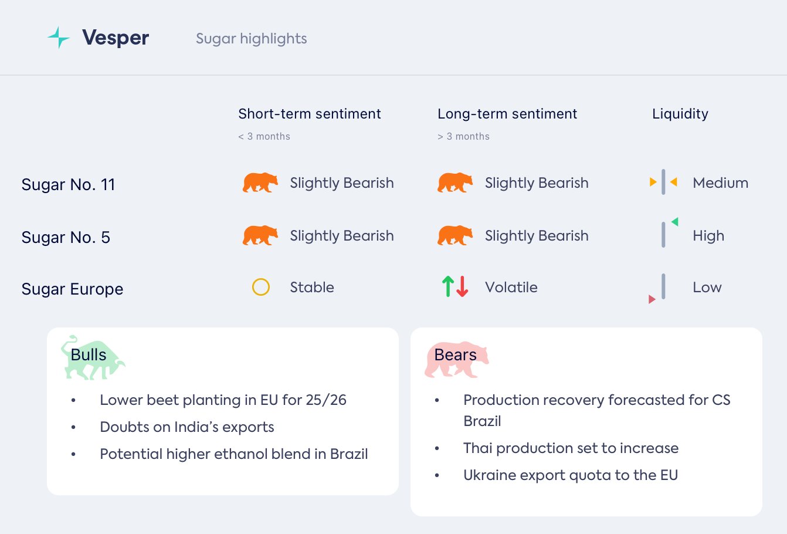Click Sugar No. 5 long-term bear icon
787x534 pixels.
point(454,236)
